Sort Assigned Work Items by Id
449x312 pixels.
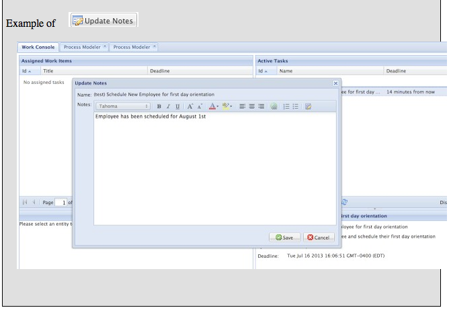(x=30, y=71)
